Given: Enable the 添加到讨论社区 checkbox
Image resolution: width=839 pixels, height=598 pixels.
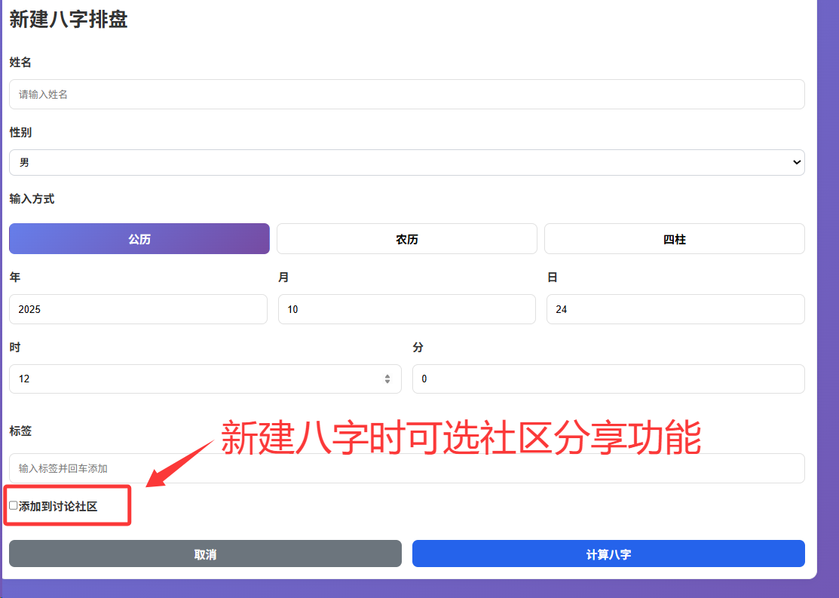Looking at the screenshot, I should [14, 505].
